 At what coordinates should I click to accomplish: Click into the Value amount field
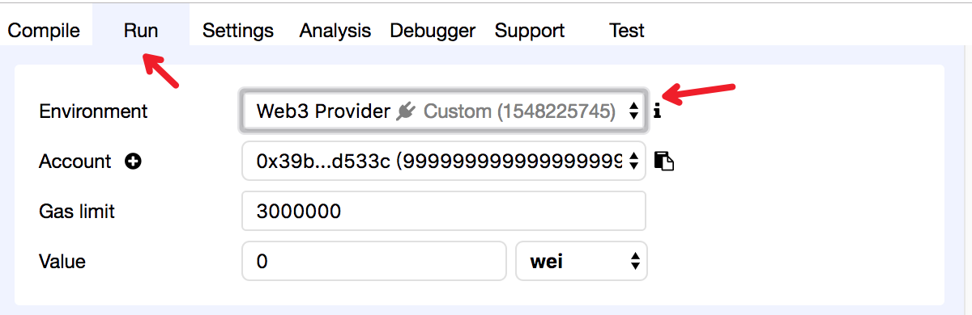coord(374,261)
